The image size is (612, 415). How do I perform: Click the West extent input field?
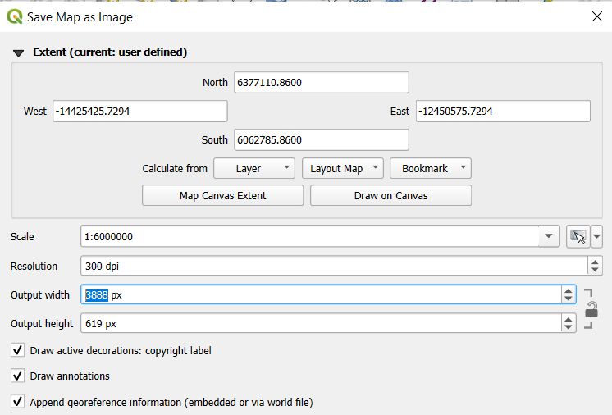139,112
